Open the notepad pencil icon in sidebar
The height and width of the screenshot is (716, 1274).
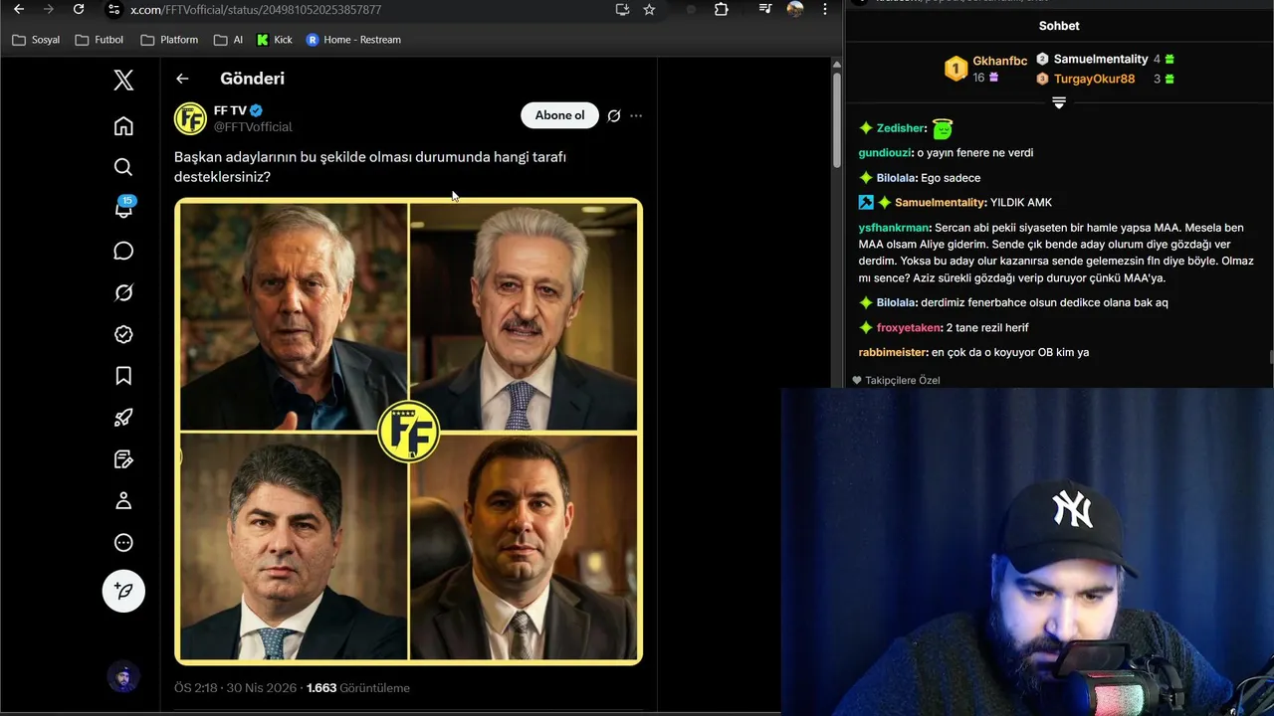point(123,459)
